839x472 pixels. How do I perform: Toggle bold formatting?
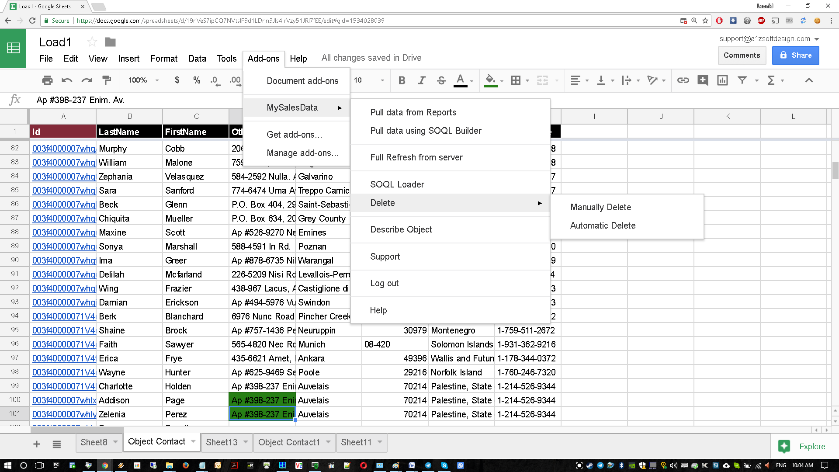pos(402,80)
